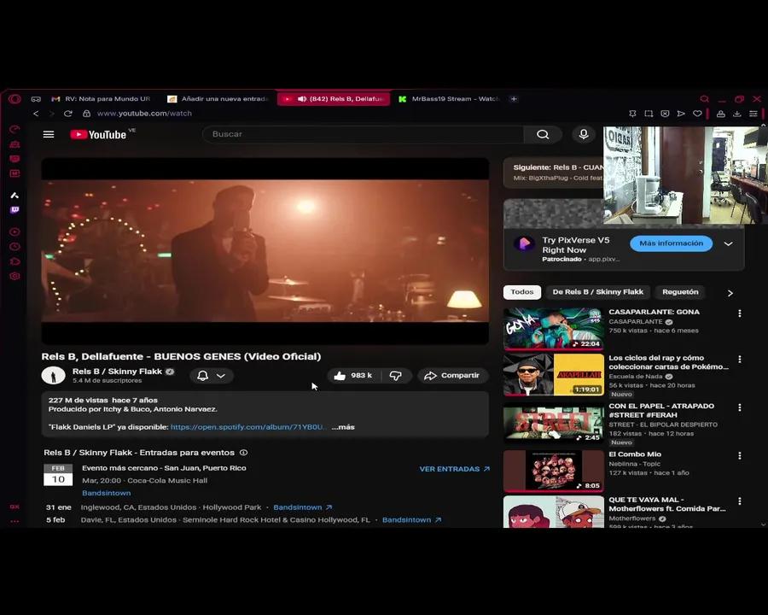Screen dimensions: 768x615
Task: Open the account profile icon in toolbar
Action: (x=721, y=114)
